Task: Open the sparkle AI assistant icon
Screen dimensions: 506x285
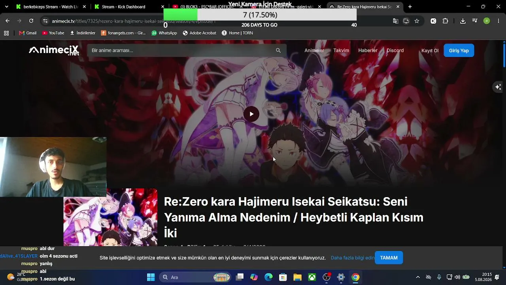Action: [498, 87]
